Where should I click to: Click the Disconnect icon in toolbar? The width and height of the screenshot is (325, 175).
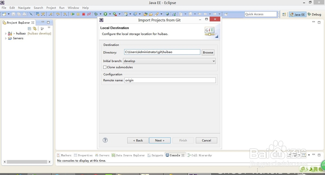point(89,14)
